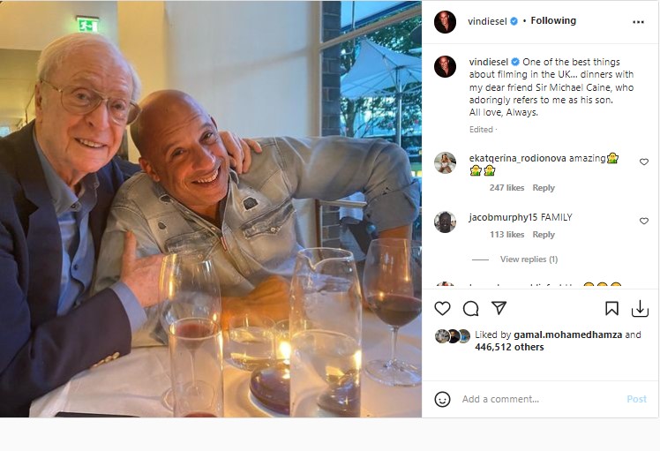Open vindiesel profile picture in the header
660x451 pixels.
tap(446, 22)
